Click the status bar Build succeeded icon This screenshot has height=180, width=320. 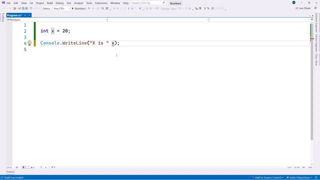(2, 177)
